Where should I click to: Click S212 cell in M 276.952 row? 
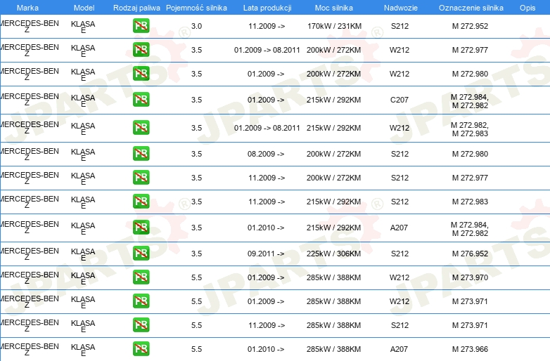coord(400,254)
